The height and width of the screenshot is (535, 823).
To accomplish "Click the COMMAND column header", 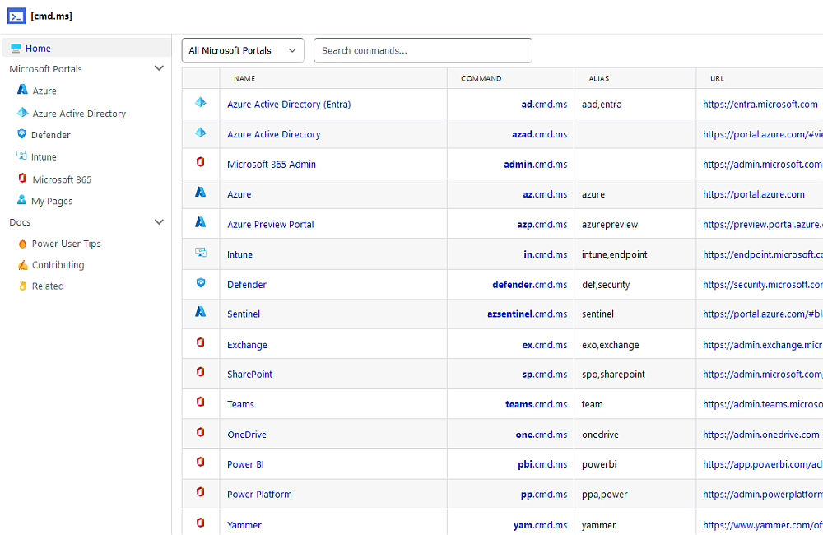I will click(481, 78).
